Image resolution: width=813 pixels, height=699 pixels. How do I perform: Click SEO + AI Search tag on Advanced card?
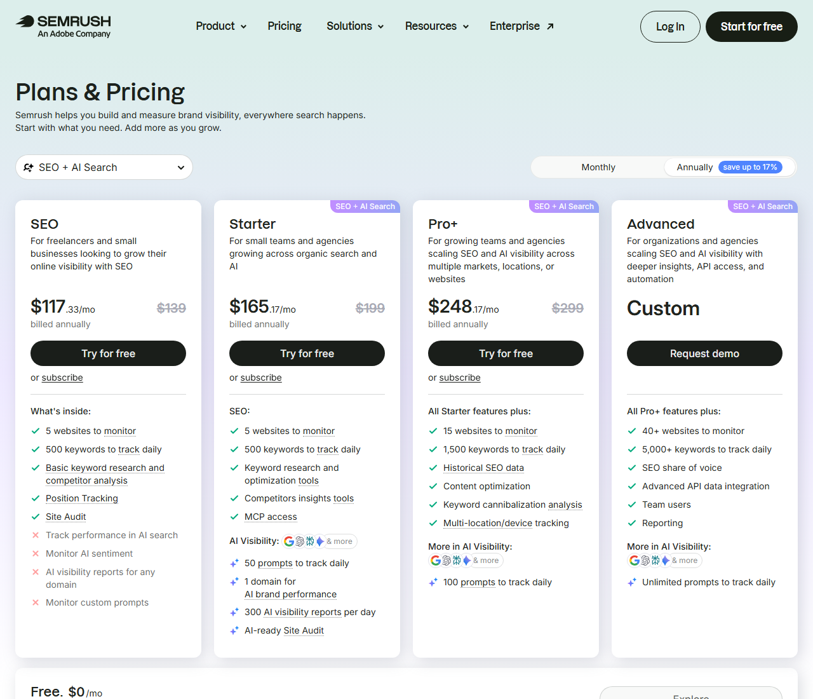(763, 207)
